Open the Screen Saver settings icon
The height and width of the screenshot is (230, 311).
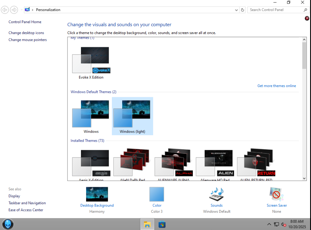point(276,195)
